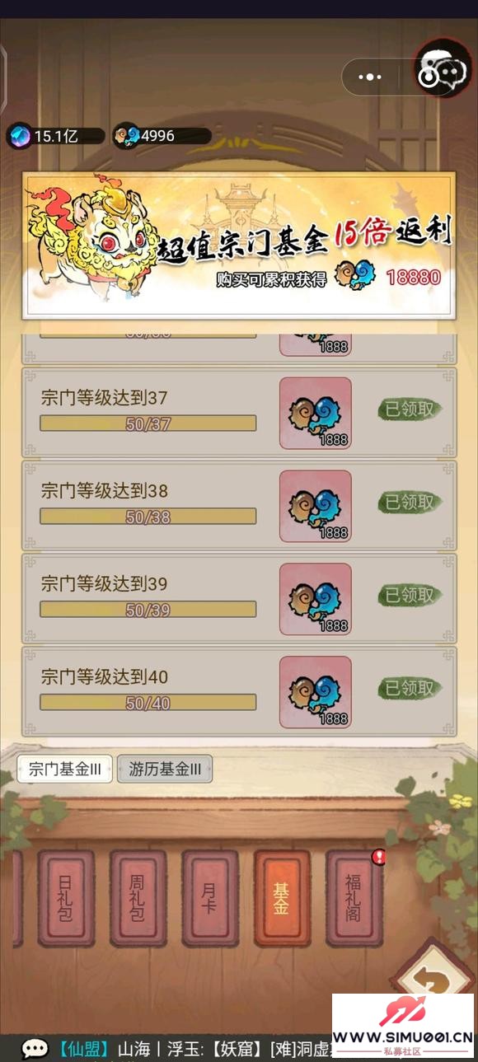Select the 基金 fund category

[x=282, y=898]
